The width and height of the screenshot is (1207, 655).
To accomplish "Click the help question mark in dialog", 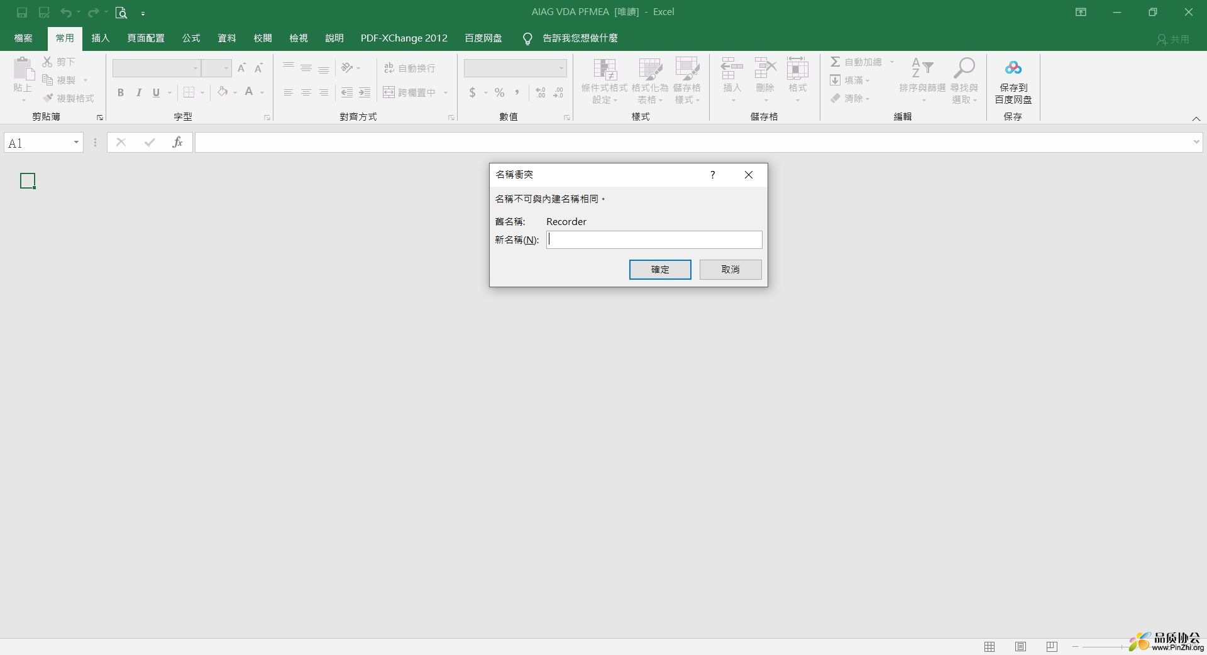I will point(712,175).
